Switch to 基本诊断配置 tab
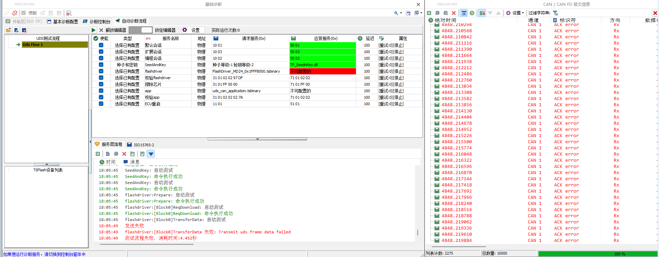659x257 pixels. (62, 21)
